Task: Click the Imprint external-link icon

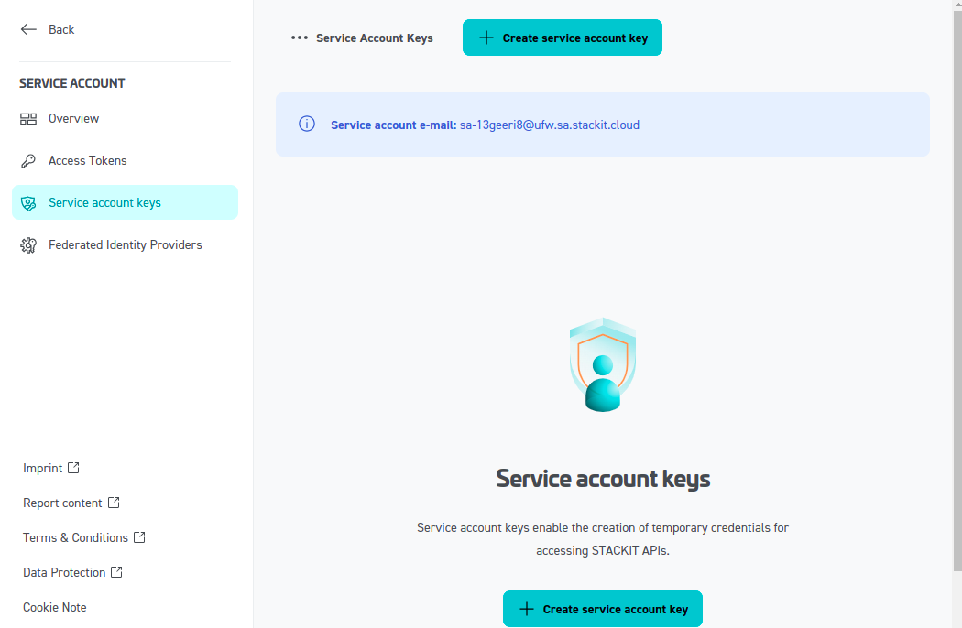Action: pos(73,467)
